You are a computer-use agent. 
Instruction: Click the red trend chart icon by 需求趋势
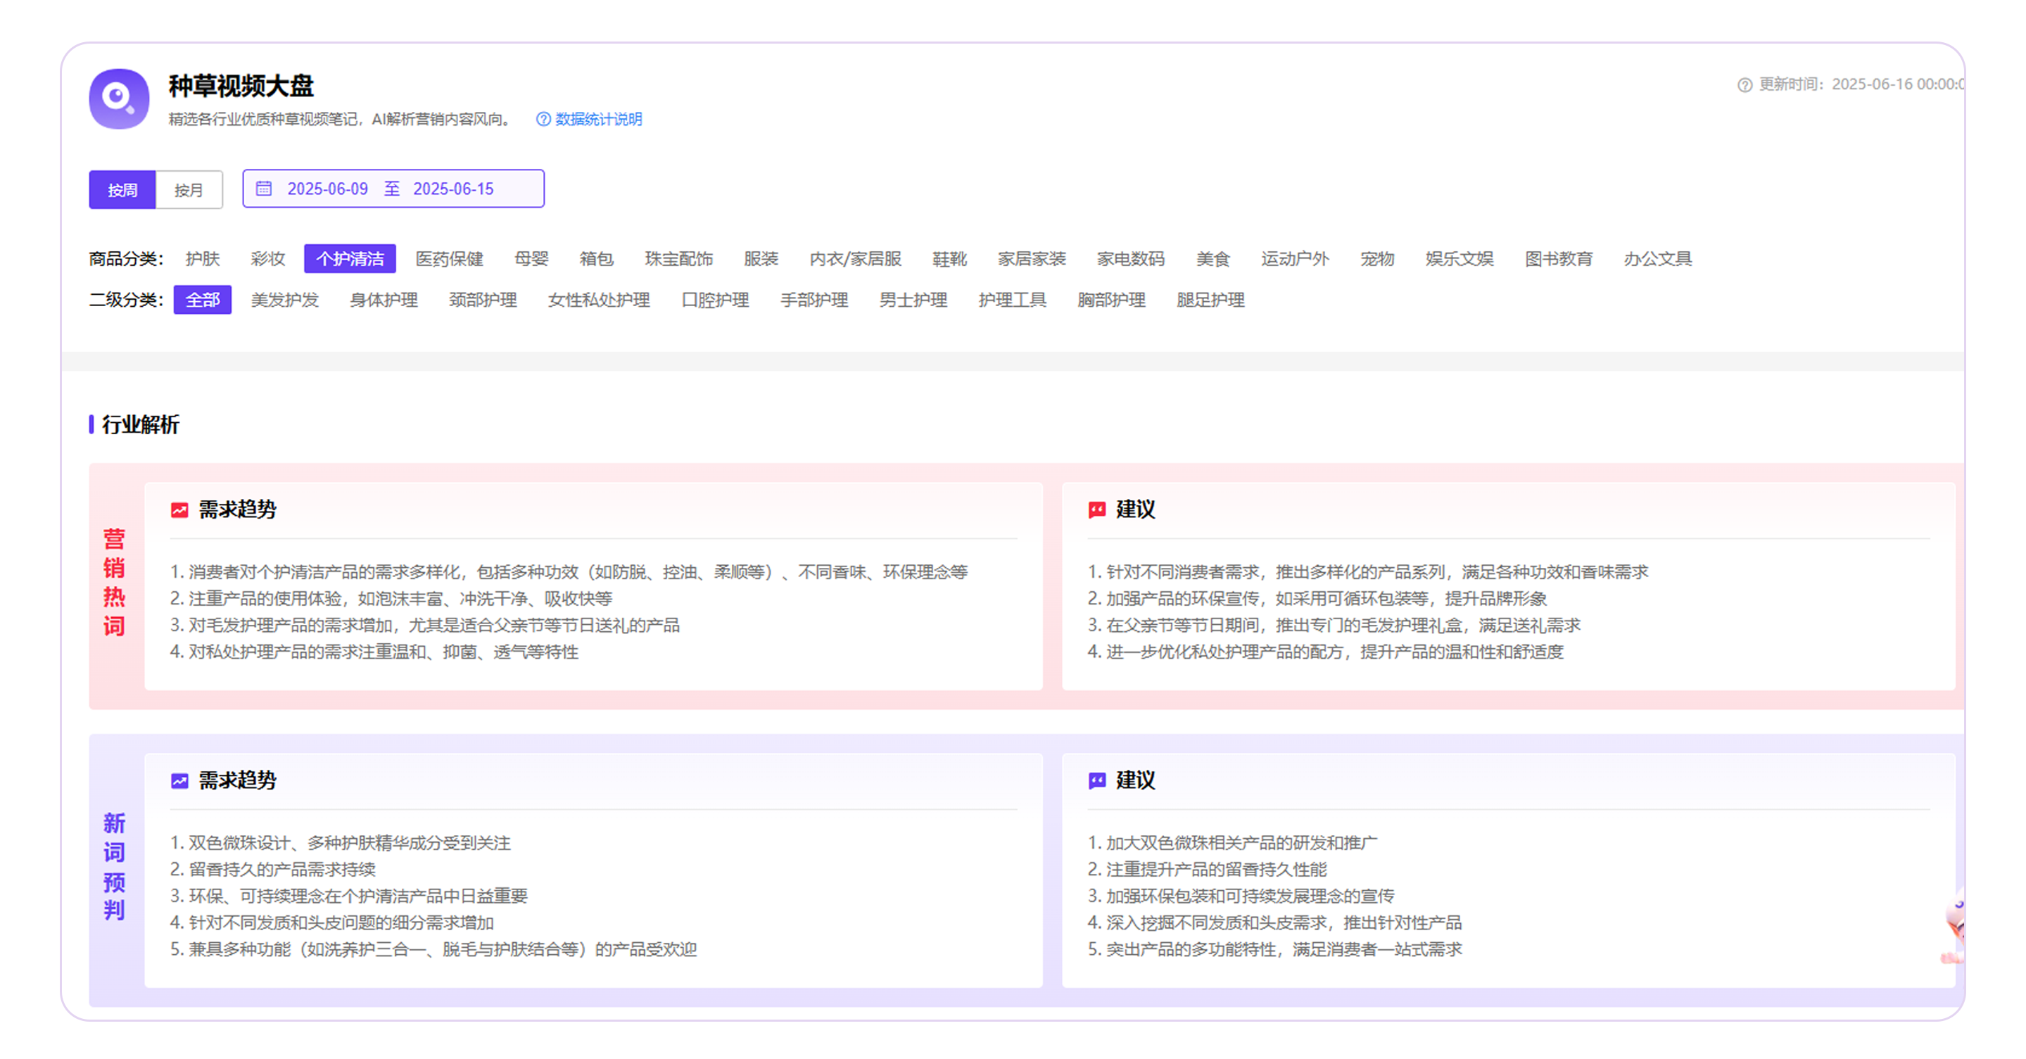(179, 510)
